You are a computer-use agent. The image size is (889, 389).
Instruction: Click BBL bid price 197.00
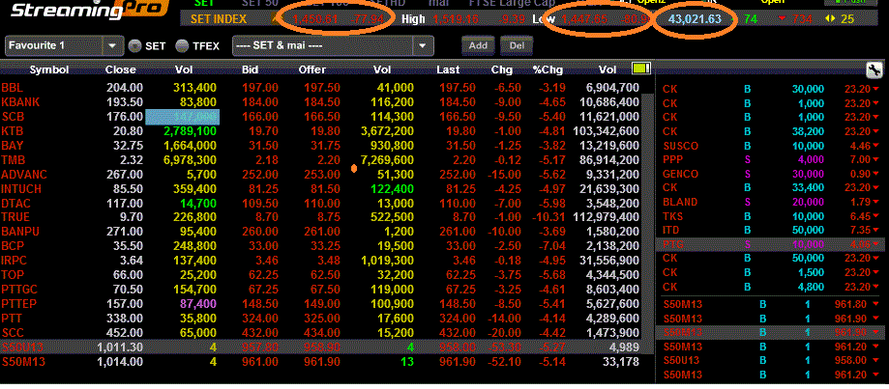pyautogui.click(x=260, y=88)
